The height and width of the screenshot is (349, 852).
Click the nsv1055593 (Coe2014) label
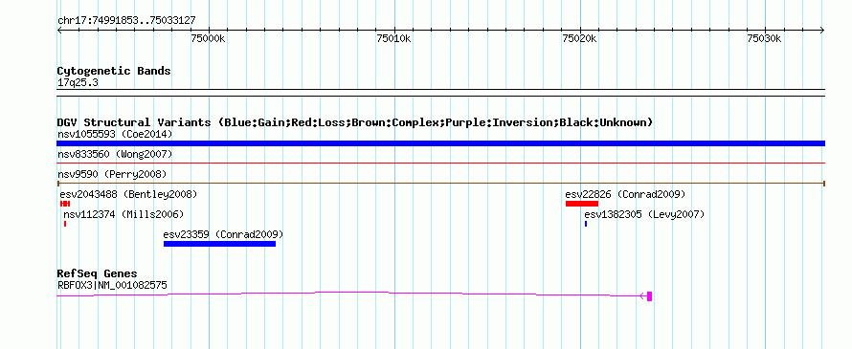(x=115, y=134)
